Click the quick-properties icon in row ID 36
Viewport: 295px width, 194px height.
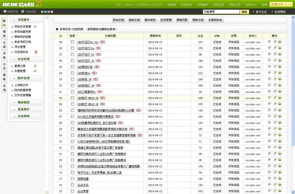(269, 60)
